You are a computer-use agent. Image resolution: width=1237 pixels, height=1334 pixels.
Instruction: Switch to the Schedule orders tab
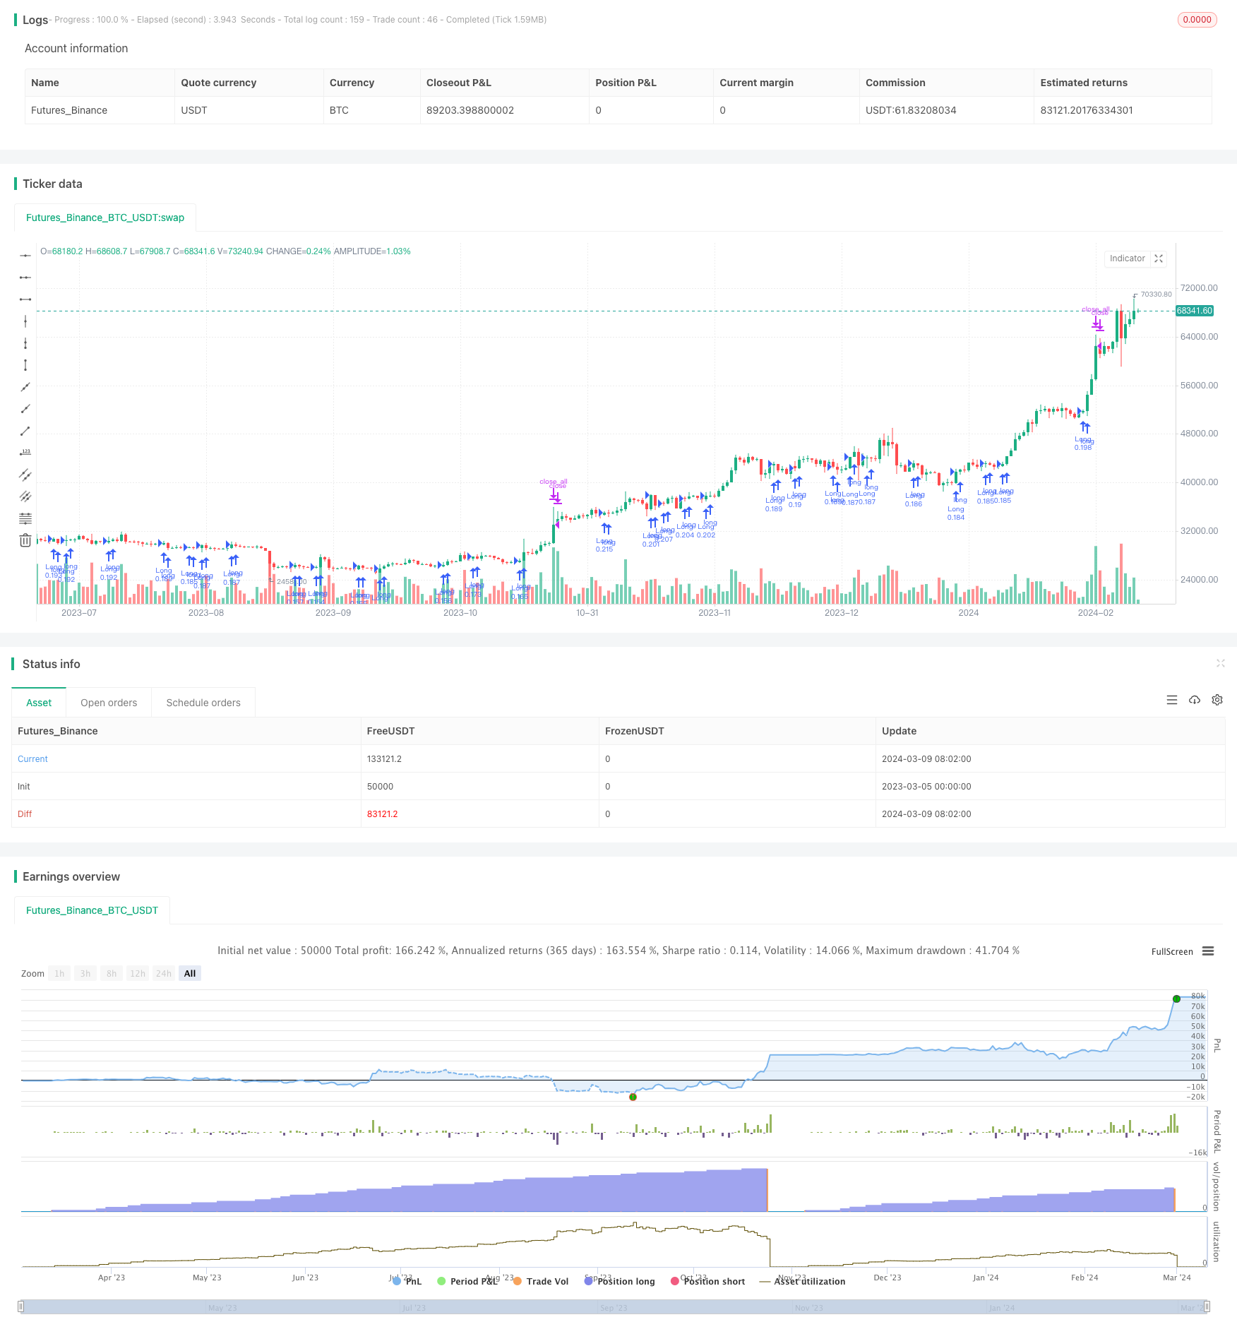pos(203,703)
